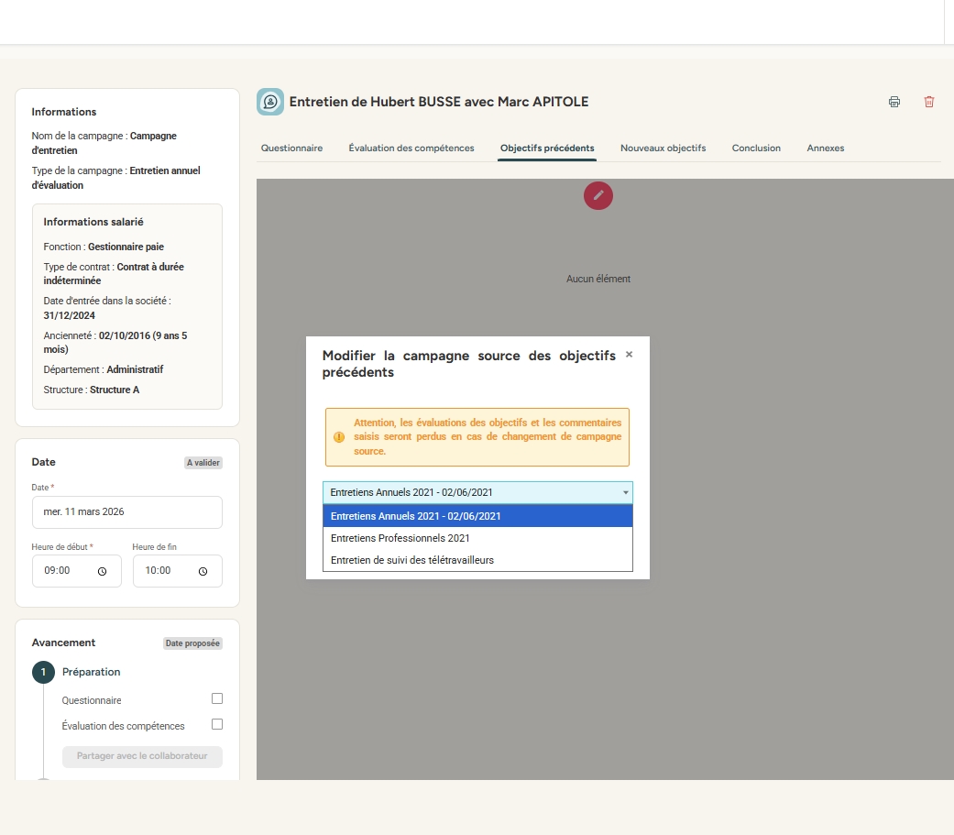Check the Évaluation des compétences checkbox
954x835 pixels.
[217, 724]
